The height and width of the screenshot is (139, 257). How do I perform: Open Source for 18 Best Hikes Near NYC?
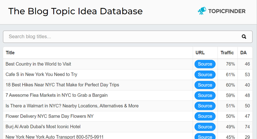tap(205, 85)
